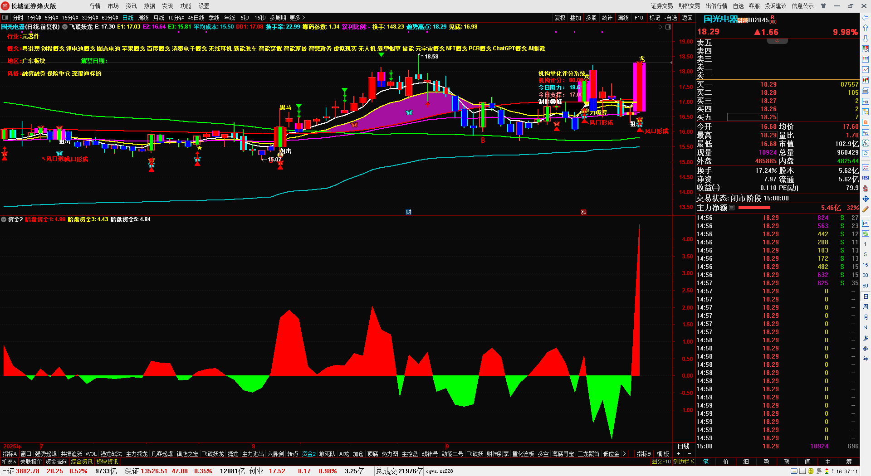The height and width of the screenshot is (476, 871).
Task: Click the − zoom out chart button
Action: coord(690,454)
